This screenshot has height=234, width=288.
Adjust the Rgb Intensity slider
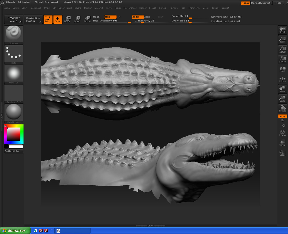[x=112, y=21]
